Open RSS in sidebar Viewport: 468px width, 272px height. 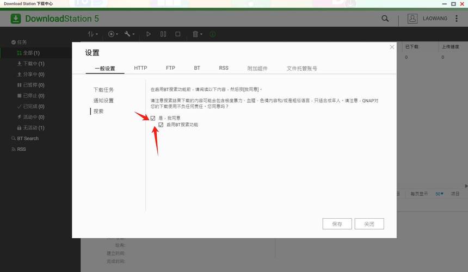[x=19, y=149]
